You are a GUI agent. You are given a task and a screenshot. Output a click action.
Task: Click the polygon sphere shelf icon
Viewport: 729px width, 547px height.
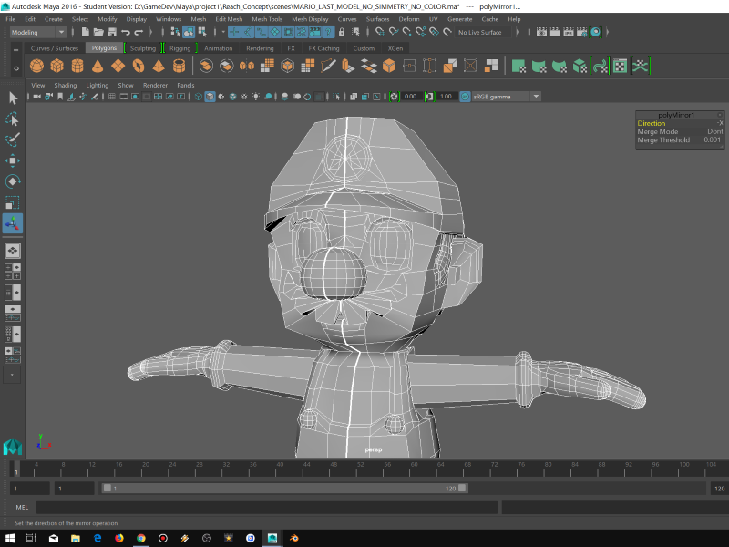point(36,67)
